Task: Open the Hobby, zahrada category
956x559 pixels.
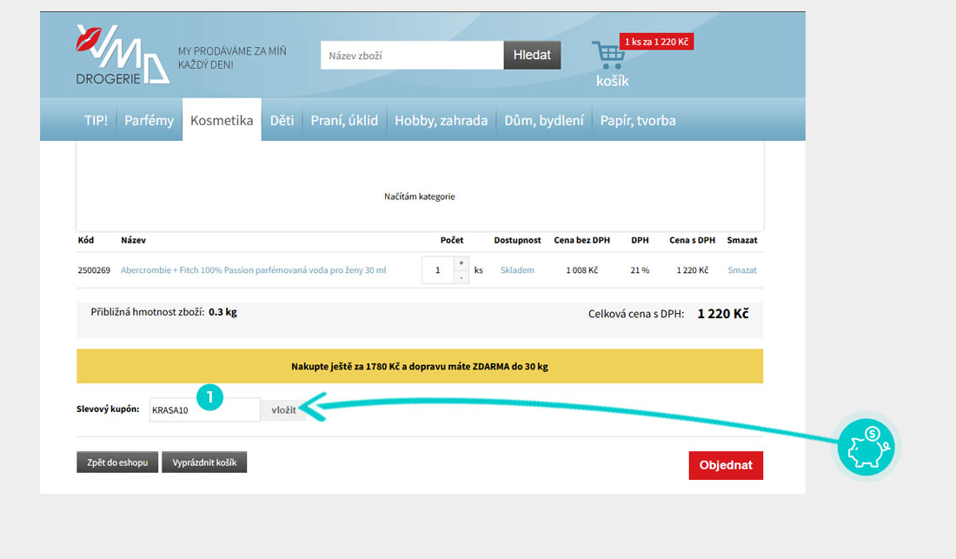Action: [x=441, y=121]
